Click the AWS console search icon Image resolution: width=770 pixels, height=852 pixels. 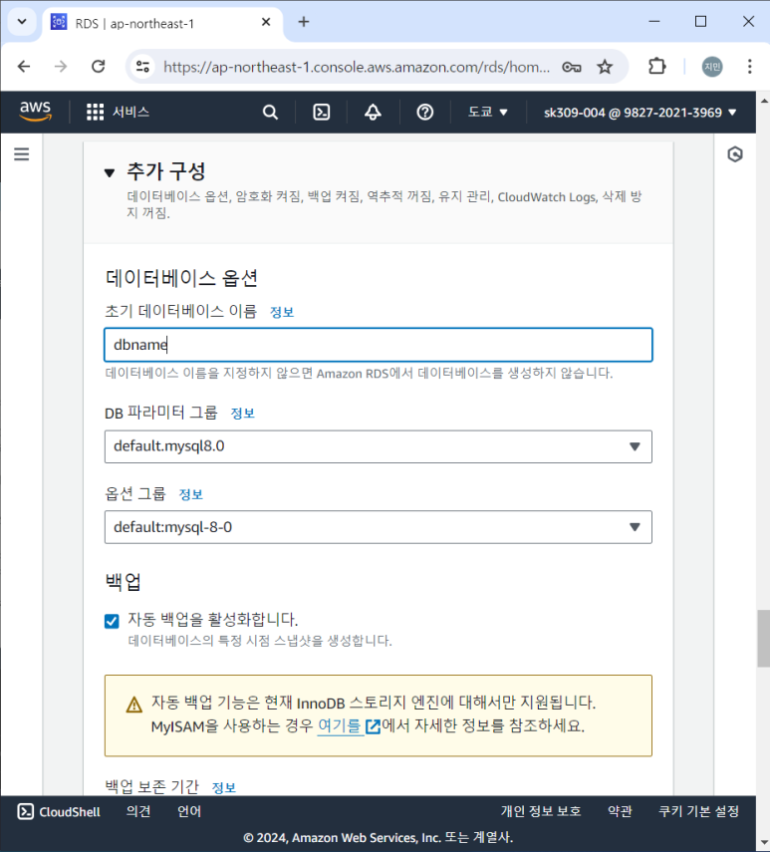(x=270, y=113)
